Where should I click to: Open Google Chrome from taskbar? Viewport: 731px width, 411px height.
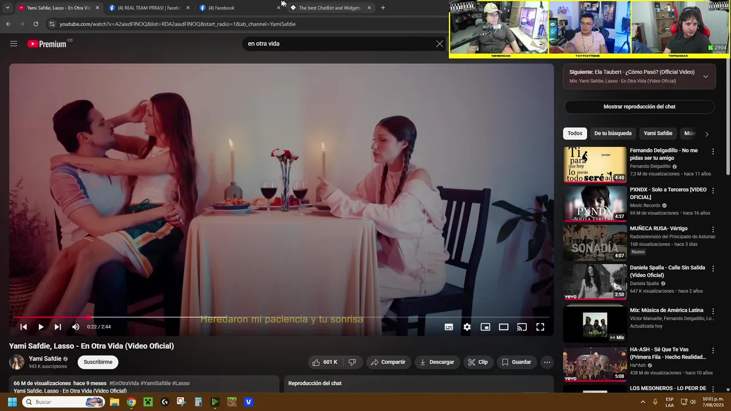(x=131, y=402)
